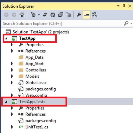Select the bold TestApp project
This screenshot has width=133, height=133.
coord(27,38)
